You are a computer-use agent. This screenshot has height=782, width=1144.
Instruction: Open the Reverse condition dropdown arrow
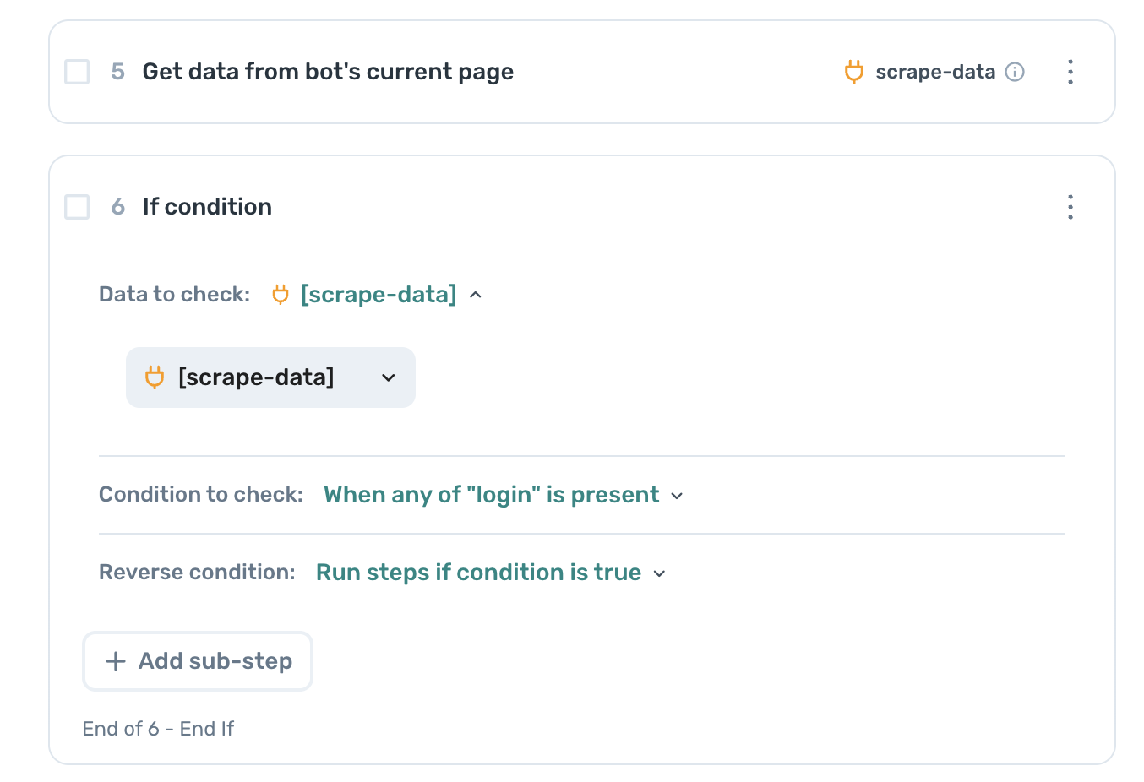pos(660,573)
